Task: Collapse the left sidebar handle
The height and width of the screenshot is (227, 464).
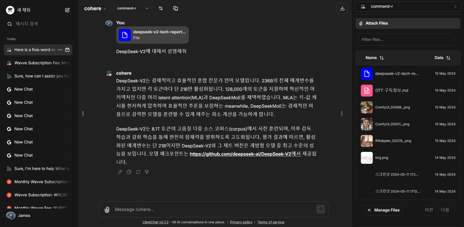Action: pos(83,113)
